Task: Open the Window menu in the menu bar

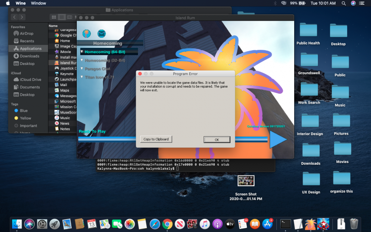Action: [x=39, y=3]
